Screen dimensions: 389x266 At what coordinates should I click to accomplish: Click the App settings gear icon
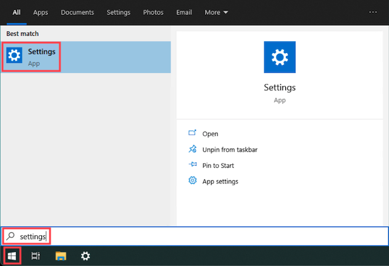coord(192,180)
